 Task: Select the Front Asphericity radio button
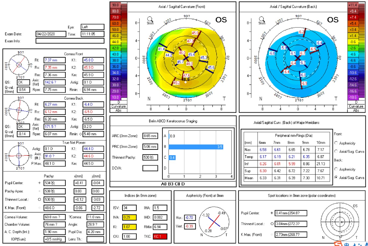336,143
